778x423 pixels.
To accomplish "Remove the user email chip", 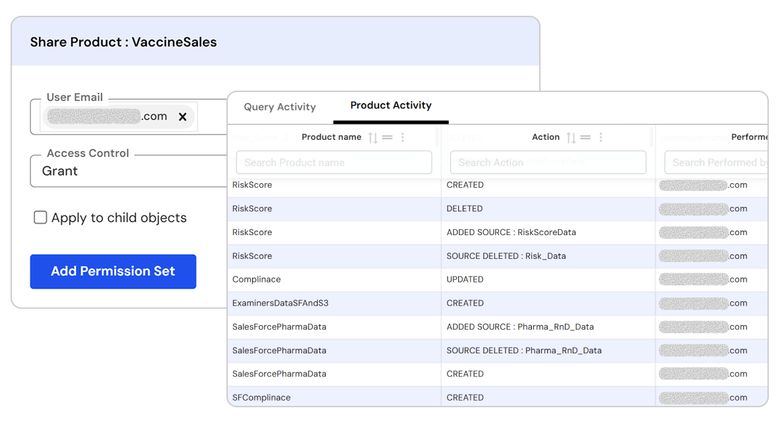I will (x=182, y=117).
